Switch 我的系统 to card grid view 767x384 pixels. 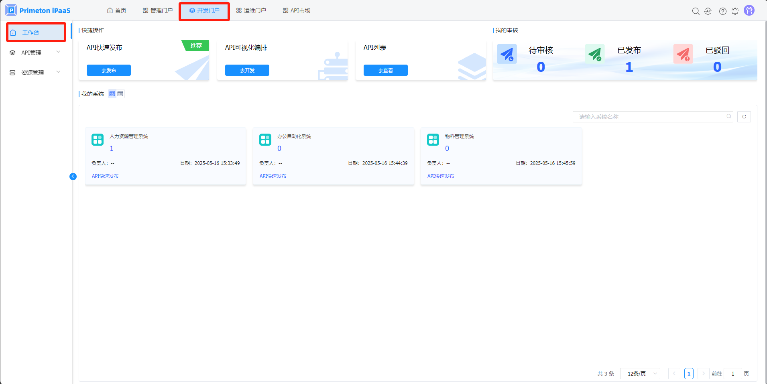(112, 94)
